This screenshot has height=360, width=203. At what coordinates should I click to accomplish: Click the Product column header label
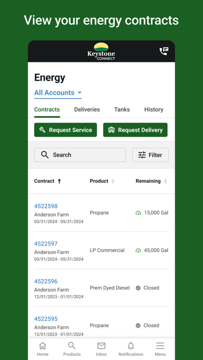click(x=99, y=181)
